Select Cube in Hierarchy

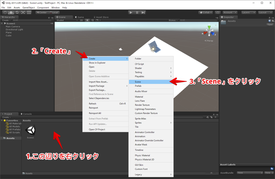coord(8,36)
